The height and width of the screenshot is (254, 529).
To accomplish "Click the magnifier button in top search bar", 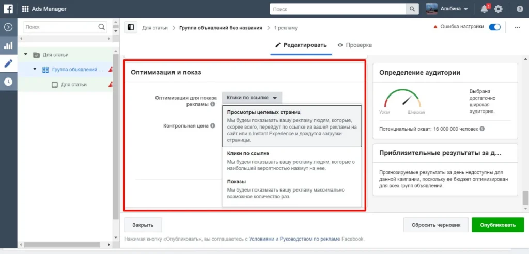I will click(x=412, y=9).
